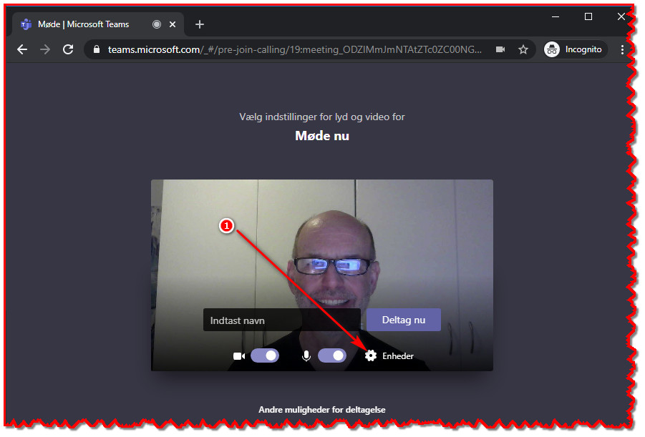Close the Chrome window
This screenshot has height=437, width=645.
[x=621, y=17]
